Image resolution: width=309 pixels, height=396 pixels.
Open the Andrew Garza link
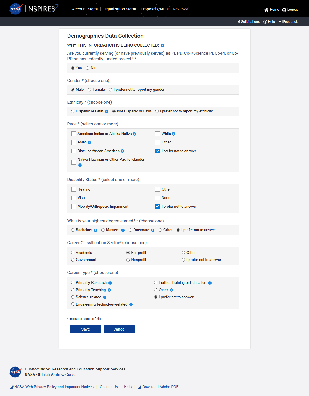63,375
